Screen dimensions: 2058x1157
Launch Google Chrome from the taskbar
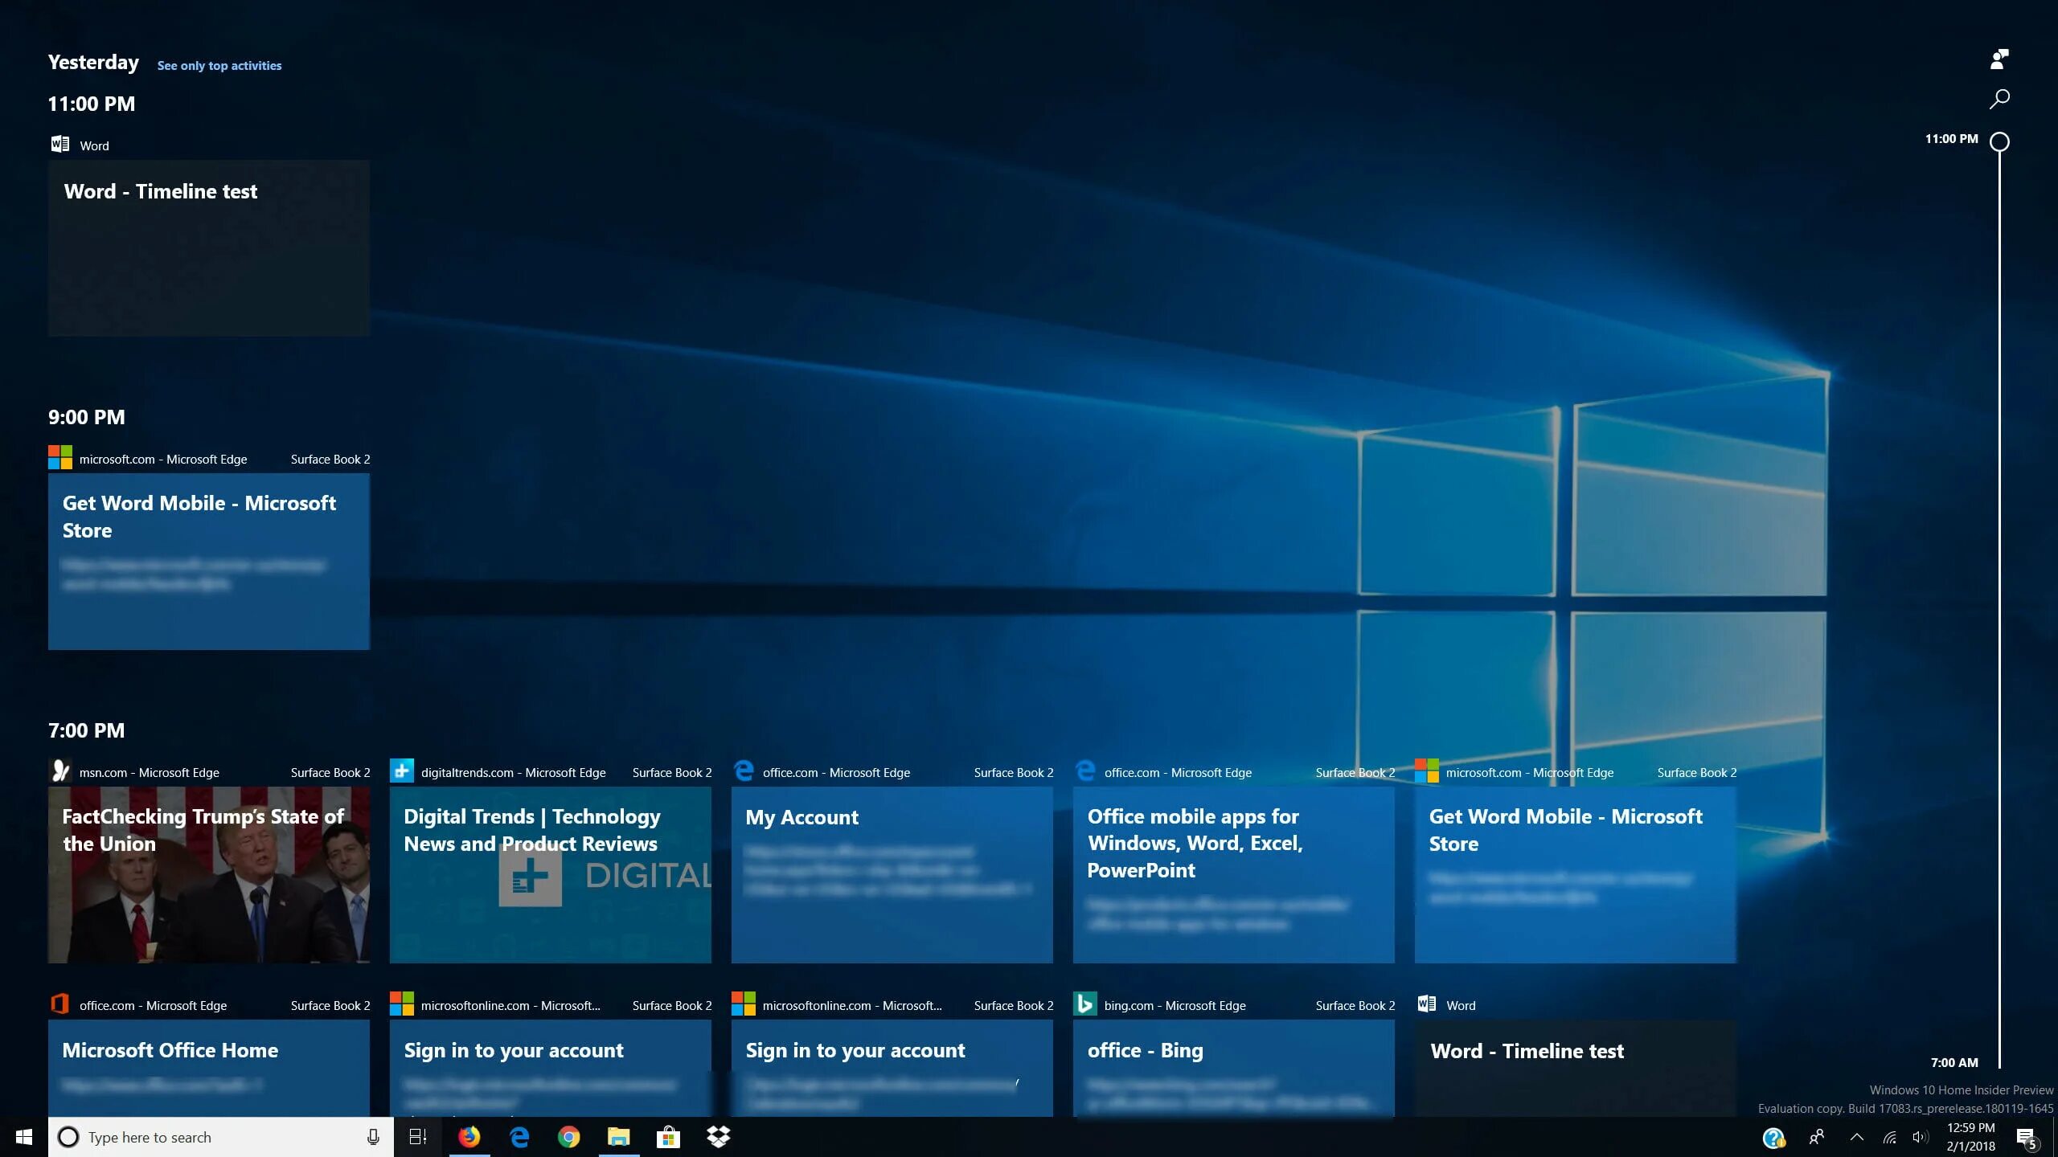[569, 1137]
